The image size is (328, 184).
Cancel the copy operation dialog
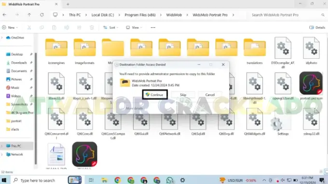pyautogui.click(x=210, y=95)
